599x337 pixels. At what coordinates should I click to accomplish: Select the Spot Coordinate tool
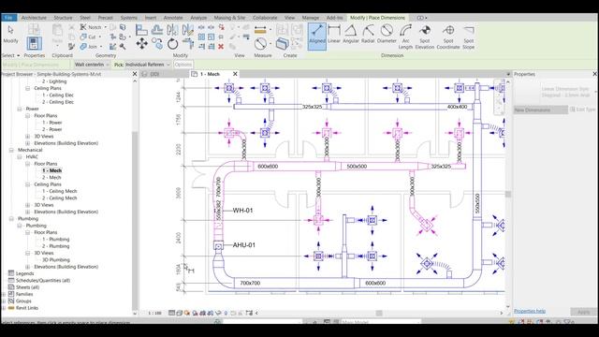(x=448, y=37)
